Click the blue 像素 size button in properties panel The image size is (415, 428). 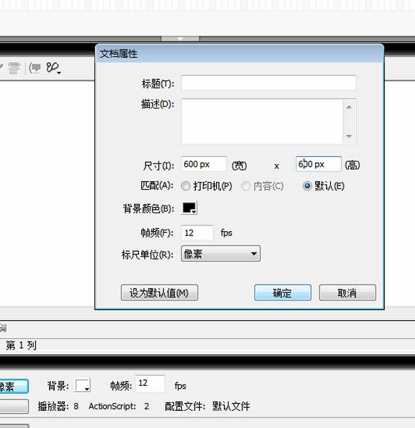pyautogui.click(x=14, y=386)
